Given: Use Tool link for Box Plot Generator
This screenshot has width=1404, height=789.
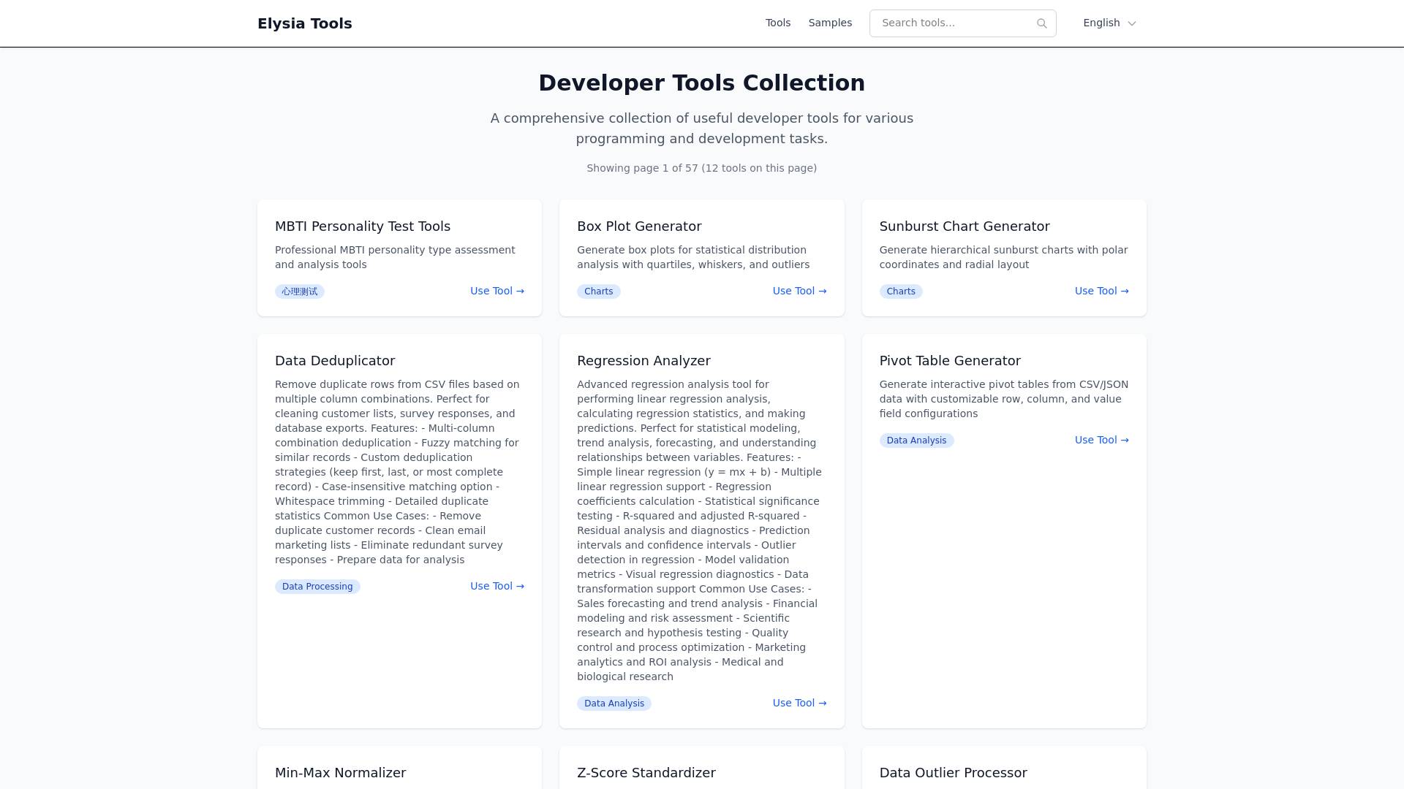Looking at the screenshot, I should pyautogui.click(x=799, y=291).
